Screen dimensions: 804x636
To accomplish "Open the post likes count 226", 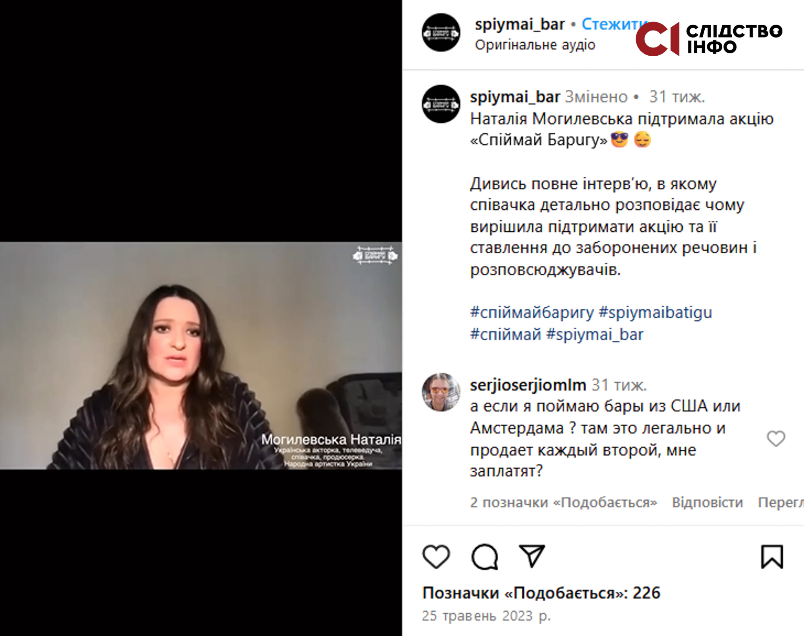I will coord(541,593).
